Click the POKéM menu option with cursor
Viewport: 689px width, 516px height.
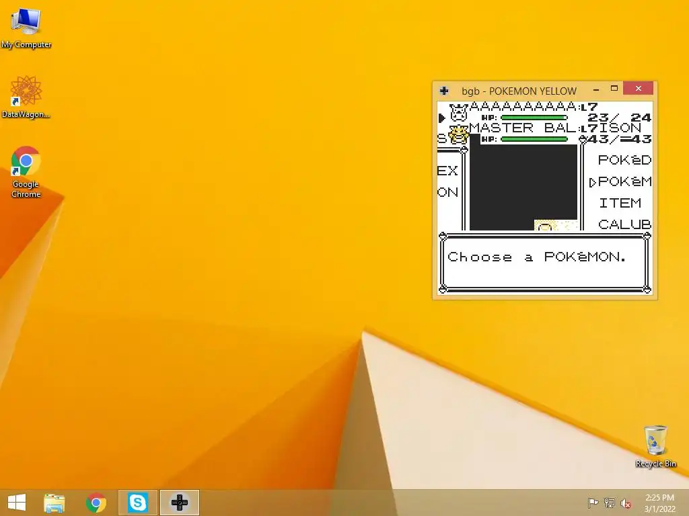tap(620, 181)
